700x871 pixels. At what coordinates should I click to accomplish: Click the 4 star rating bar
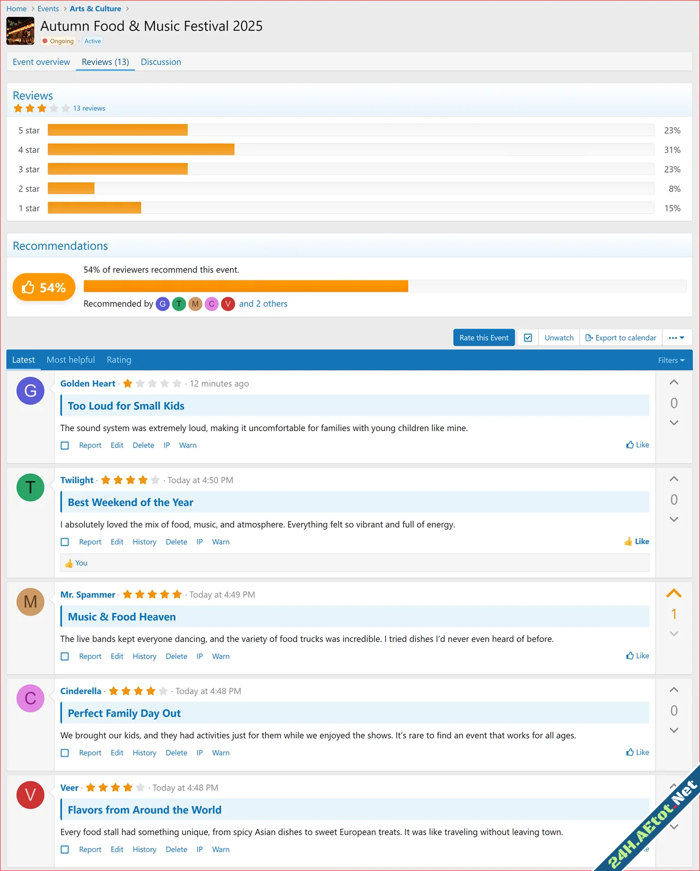coord(351,150)
